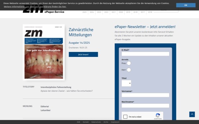Open the Interdisziplinäre Fallvorstellung article
199x124 pixels.
56,87
